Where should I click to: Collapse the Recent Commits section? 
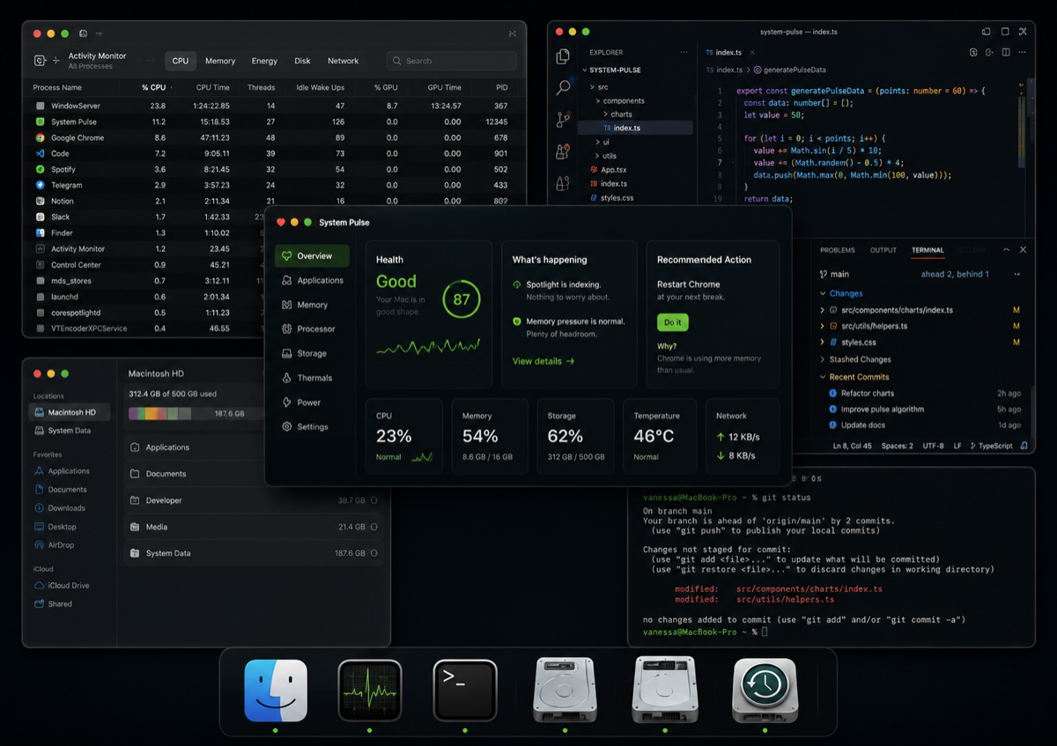[x=823, y=377]
